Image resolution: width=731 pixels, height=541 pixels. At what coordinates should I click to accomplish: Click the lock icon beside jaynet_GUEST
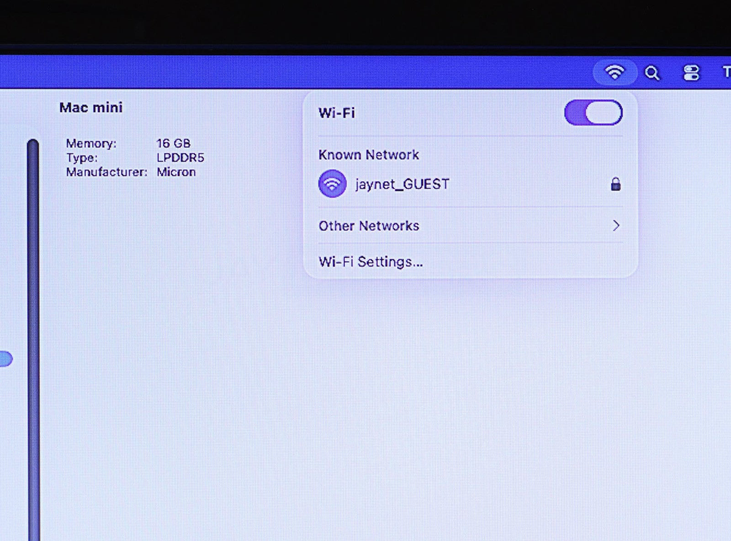pyautogui.click(x=615, y=184)
